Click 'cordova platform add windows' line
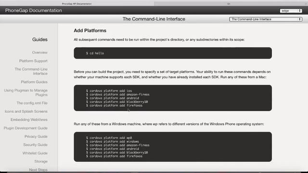Image resolution: width=308 pixels, height=173 pixels. [112, 142]
